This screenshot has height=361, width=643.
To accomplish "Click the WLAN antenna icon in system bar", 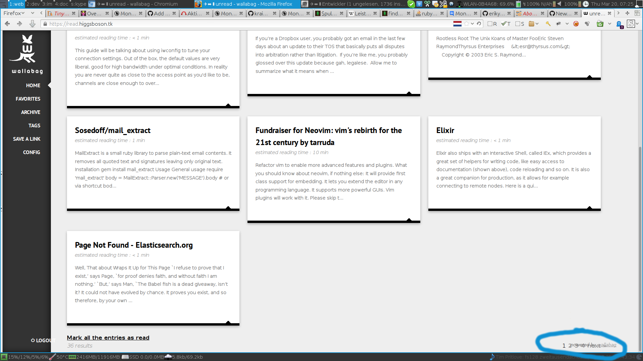I will coord(459,4).
